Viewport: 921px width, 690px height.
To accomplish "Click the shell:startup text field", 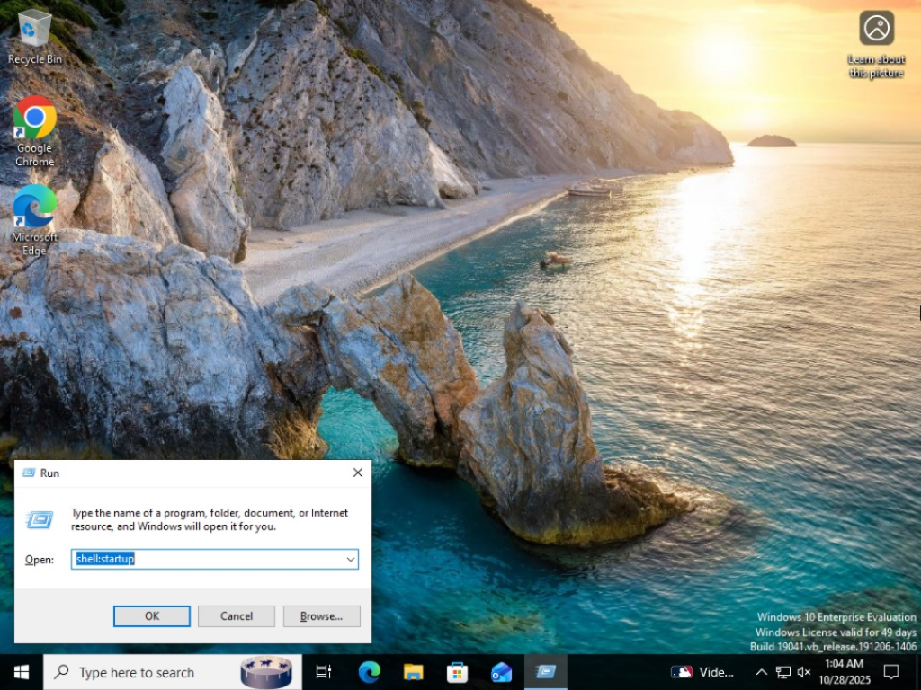I will 207,559.
